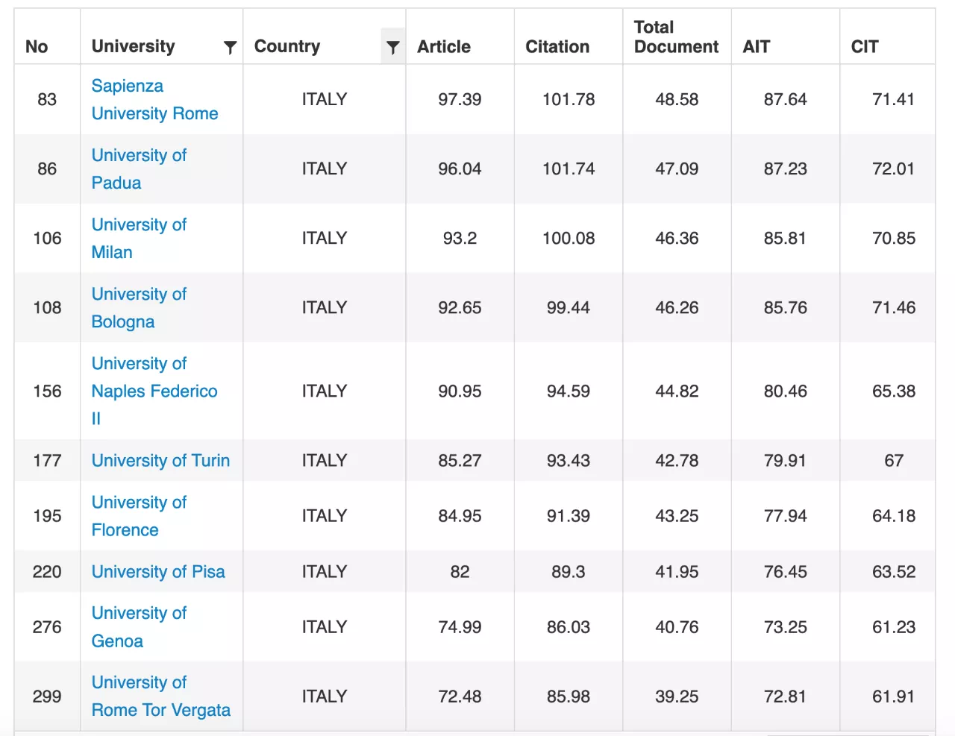This screenshot has height=736, width=955.
Task: Click Citation value 101.78
Action: pos(569,99)
